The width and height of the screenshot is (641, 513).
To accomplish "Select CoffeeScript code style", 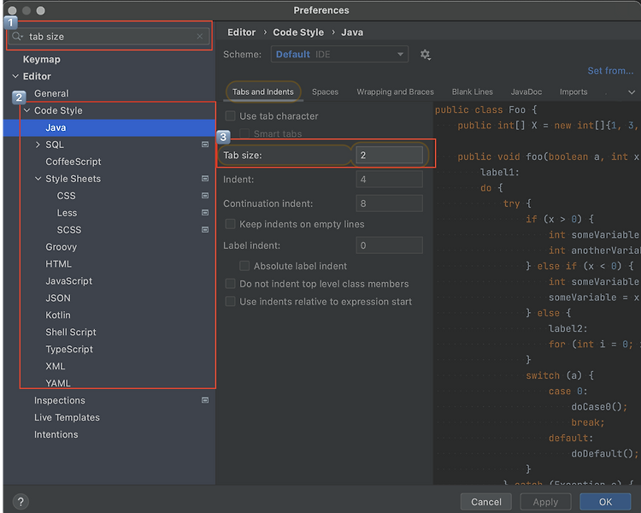I will click(74, 162).
